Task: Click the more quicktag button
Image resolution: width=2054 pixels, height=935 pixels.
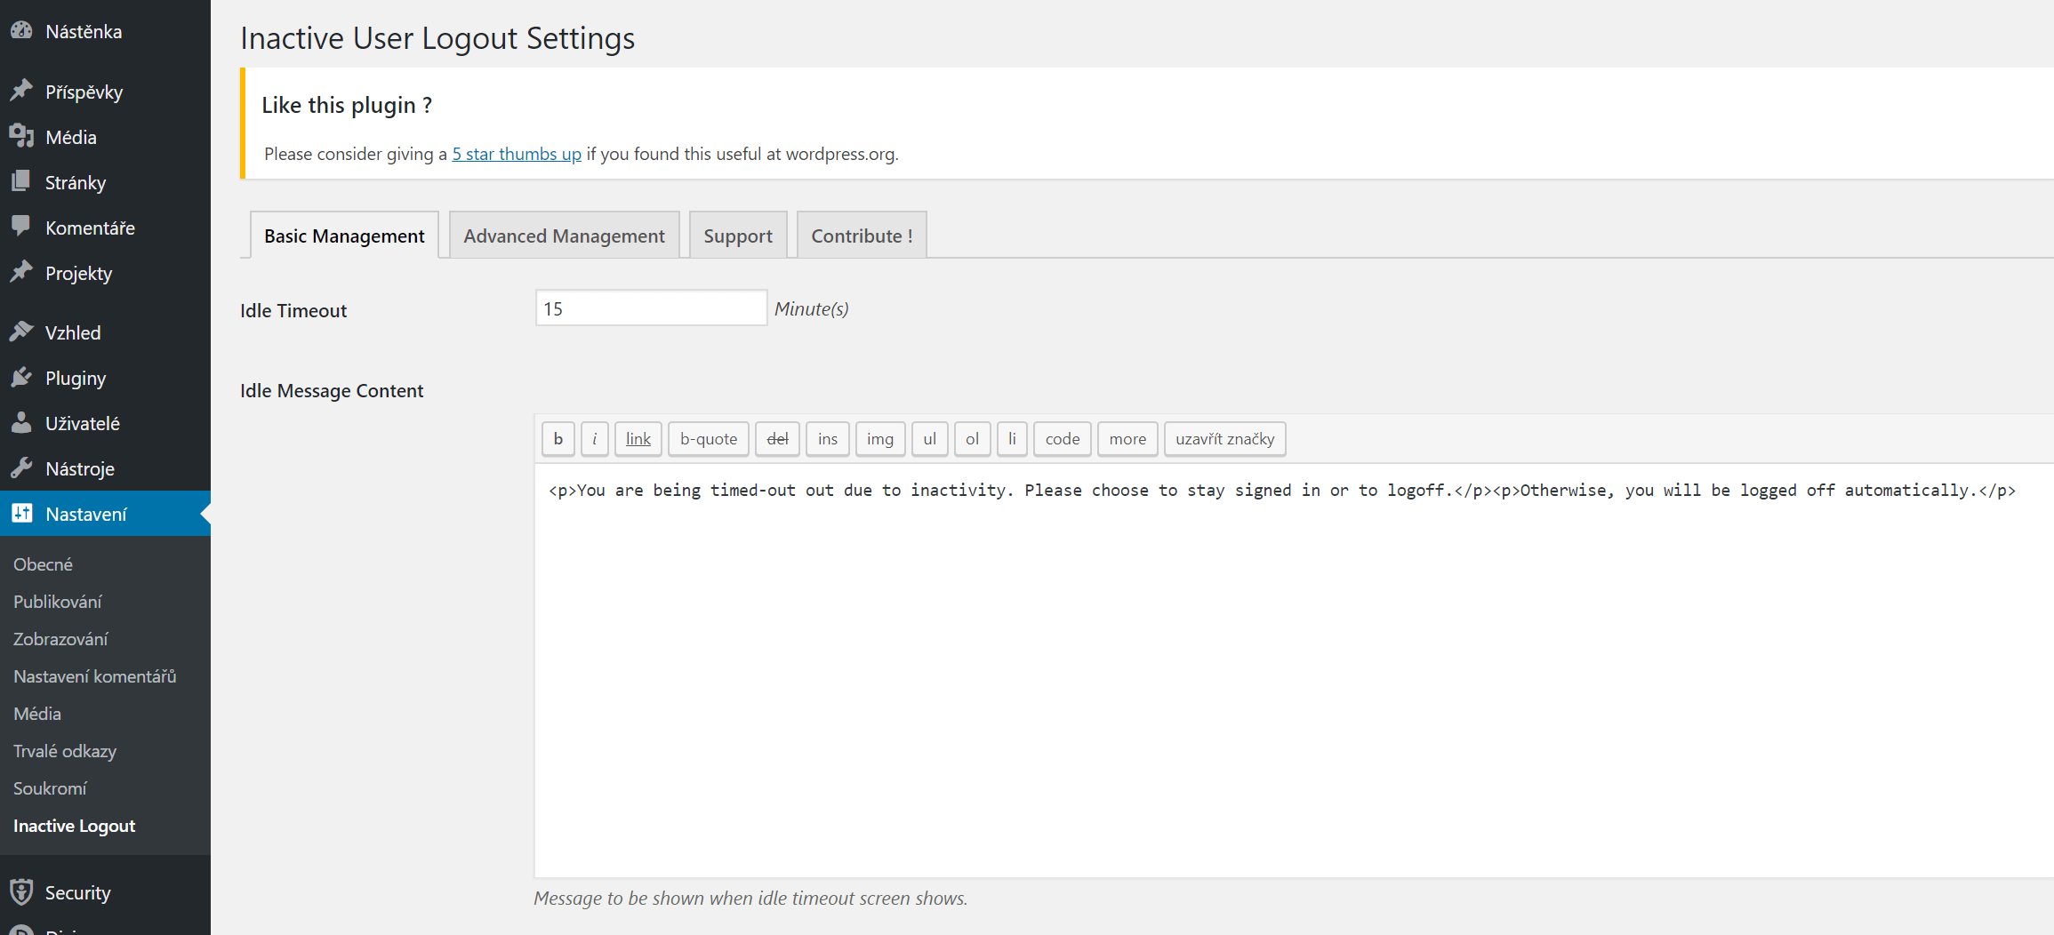Action: click(1127, 439)
